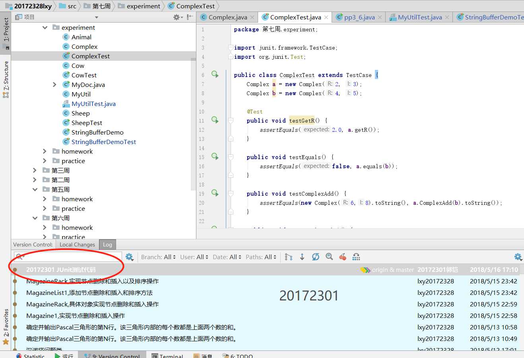Viewport: 524px width, 358px height.
Task: Close the pp3_6.java tab
Action: [x=380, y=17]
